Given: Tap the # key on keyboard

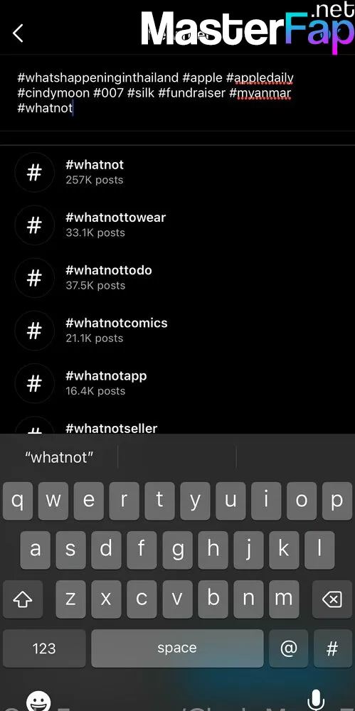Looking at the screenshot, I should click(x=332, y=648).
